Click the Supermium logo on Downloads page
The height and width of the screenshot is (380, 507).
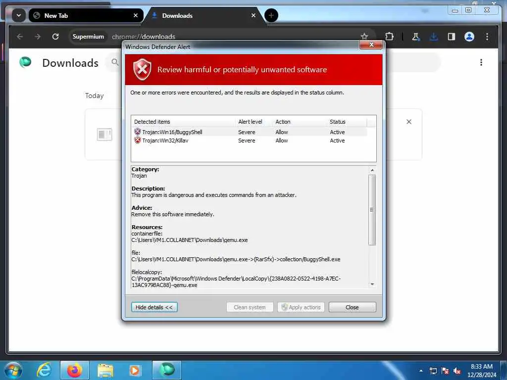pos(25,62)
